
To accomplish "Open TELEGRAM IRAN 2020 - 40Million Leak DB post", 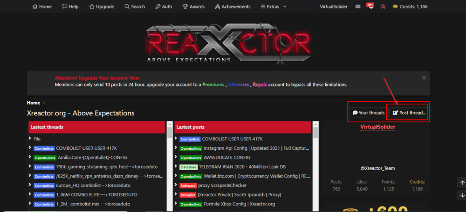I will click(x=242, y=166).
